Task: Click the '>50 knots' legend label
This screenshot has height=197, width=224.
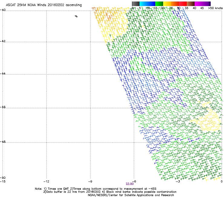Action: [215, 8]
